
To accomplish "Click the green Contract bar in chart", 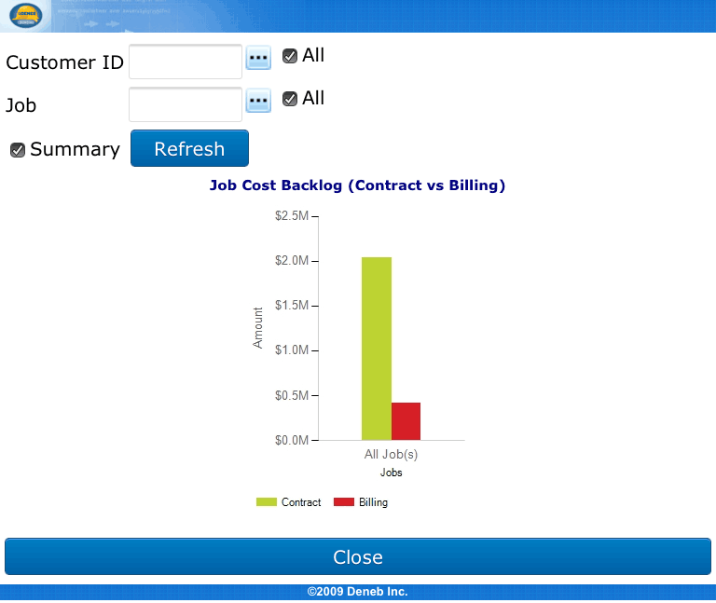I will (x=377, y=349).
